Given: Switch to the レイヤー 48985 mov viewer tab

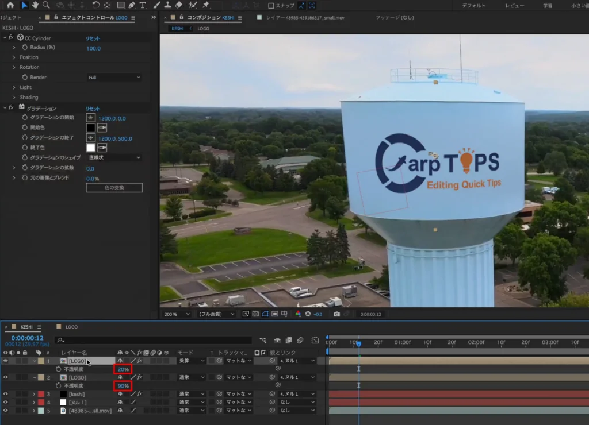Looking at the screenshot, I should (x=305, y=18).
